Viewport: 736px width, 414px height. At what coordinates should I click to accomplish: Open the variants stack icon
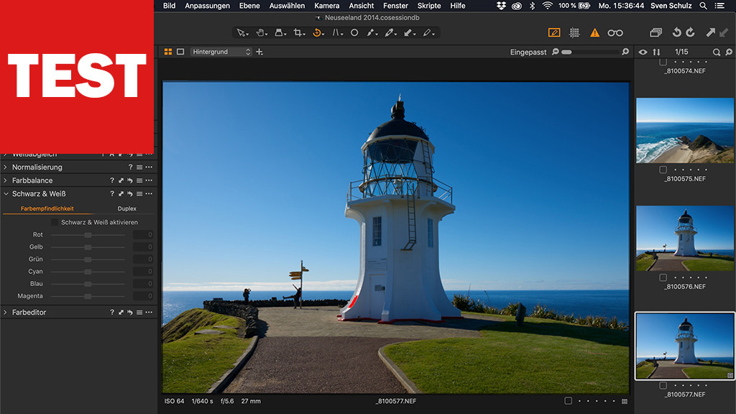(655, 32)
